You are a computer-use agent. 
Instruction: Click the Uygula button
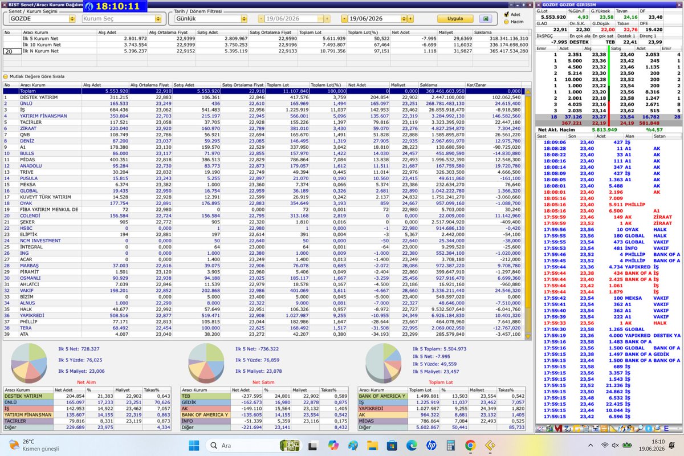click(455, 19)
